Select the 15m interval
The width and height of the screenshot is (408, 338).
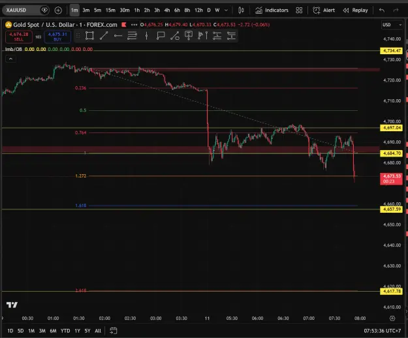110,10
